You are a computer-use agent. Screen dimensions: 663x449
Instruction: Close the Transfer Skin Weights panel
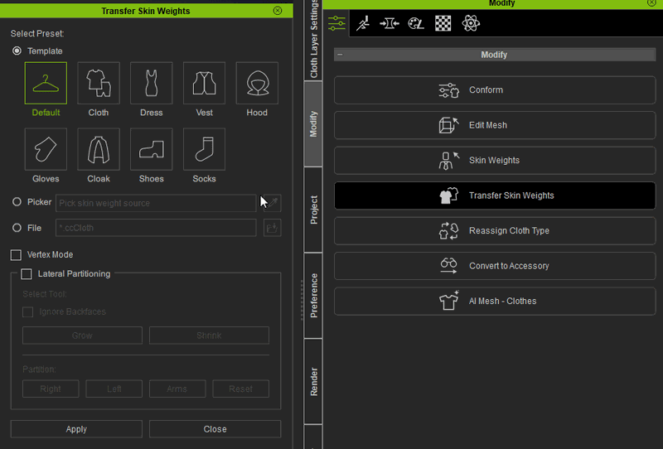tap(278, 11)
